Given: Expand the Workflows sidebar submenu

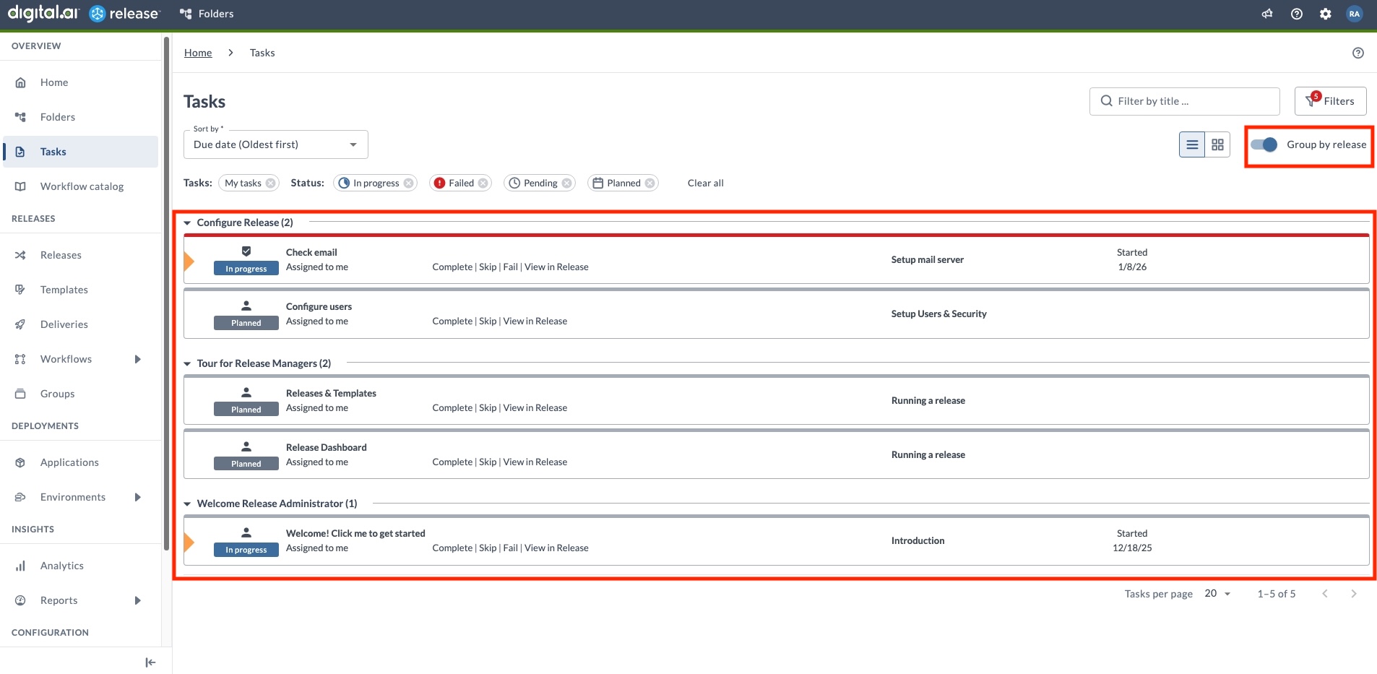Looking at the screenshot, I should 138,358.
